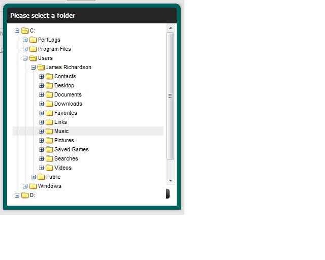Expand the Windows folder node
The height and width of the screenshot is (260, 325).
coord(25,186)
